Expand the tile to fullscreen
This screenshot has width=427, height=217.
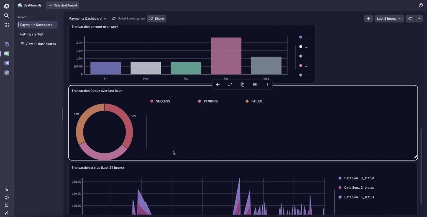230,85
